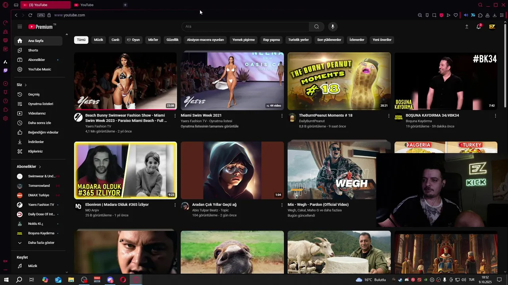
Task: Open the Opera GX logo menu
Action: click(x=6, y=5)
